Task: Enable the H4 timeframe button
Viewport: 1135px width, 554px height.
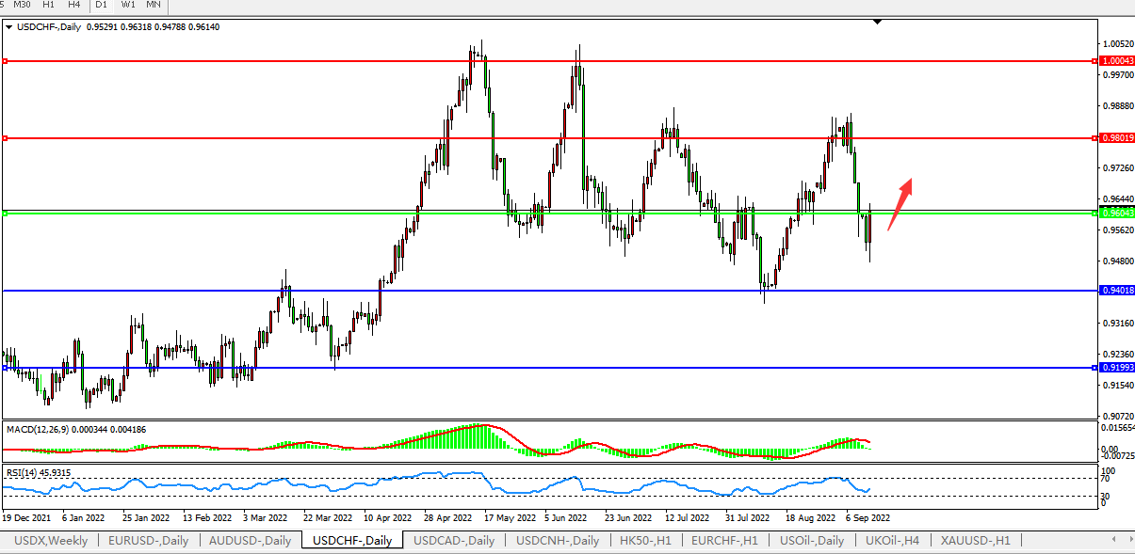Action: pyautogui.click(x=73, y=5)
